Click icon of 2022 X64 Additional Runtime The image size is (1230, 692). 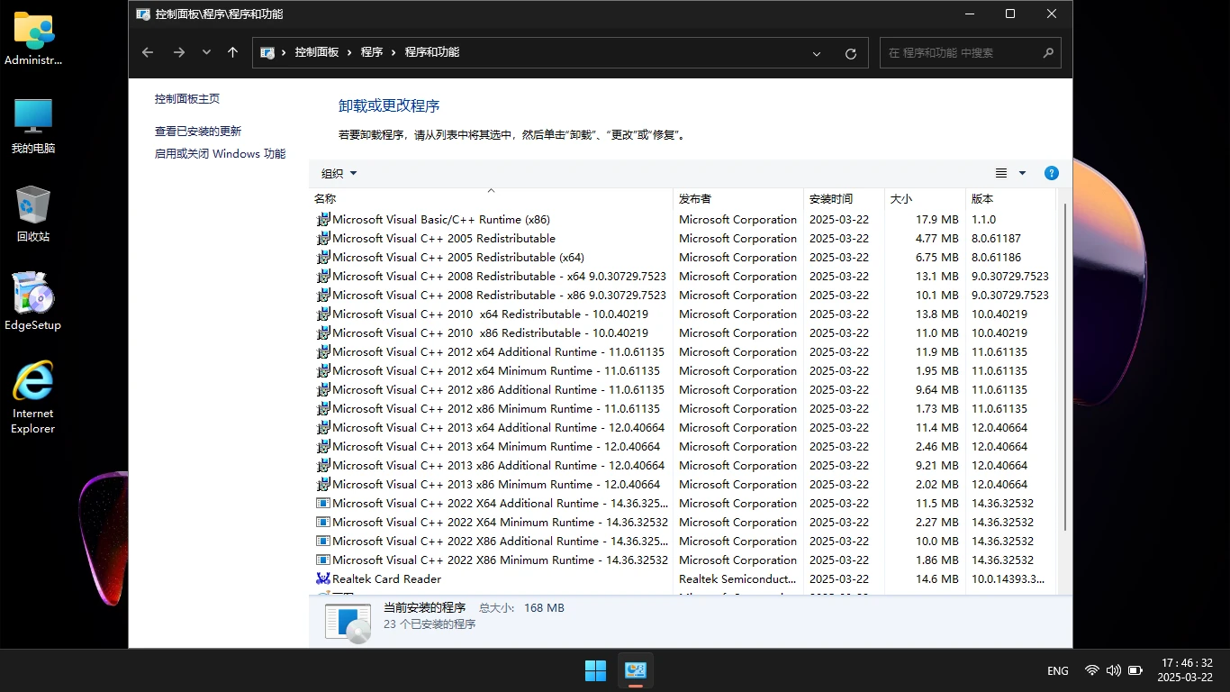click(x=323, y=503)
